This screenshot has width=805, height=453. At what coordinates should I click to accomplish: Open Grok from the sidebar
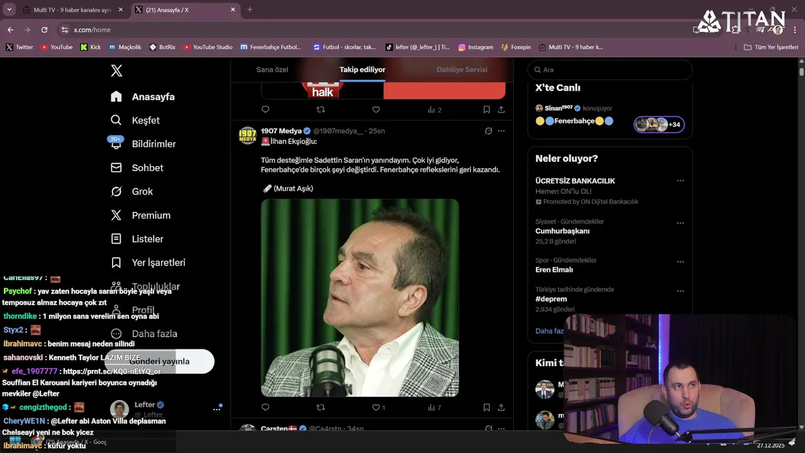point(142,191)
